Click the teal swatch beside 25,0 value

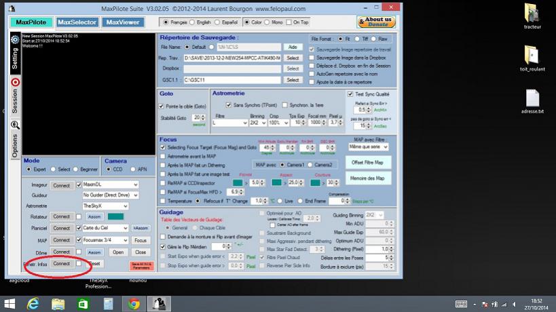tap(276, 182)
